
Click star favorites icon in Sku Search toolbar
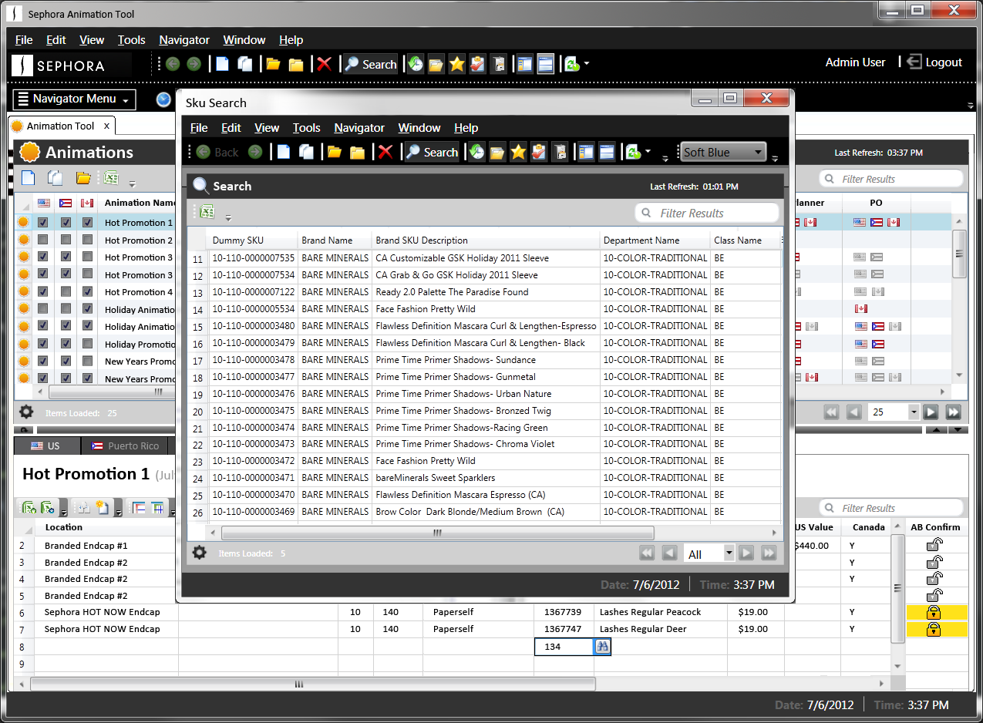[x=518, y=152]
